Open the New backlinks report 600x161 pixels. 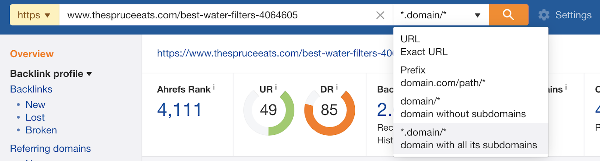point(35,105)
